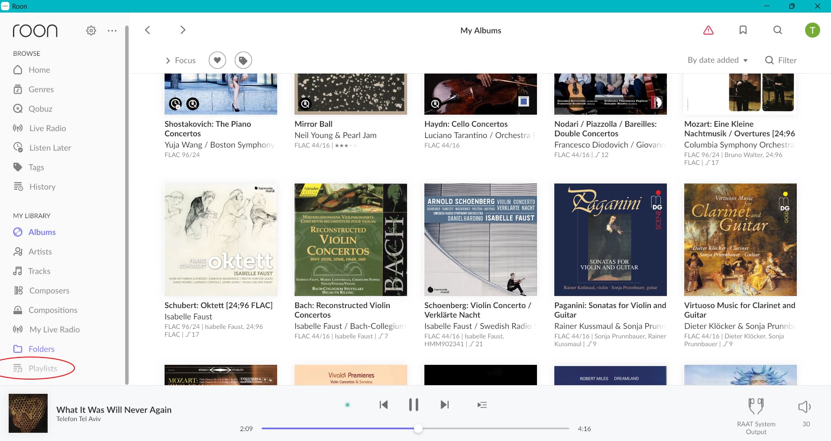
Task: Open the By date added sort dropdown
Action: tap(718, 60)
